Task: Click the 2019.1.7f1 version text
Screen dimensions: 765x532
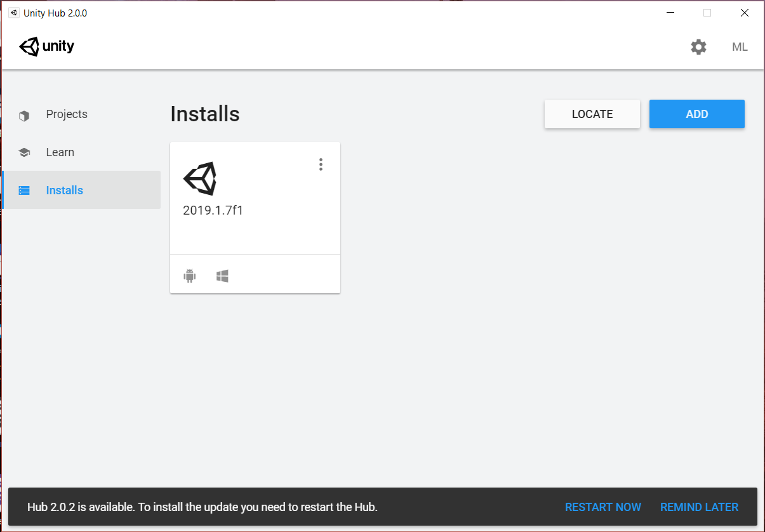Action: [213, 211]
